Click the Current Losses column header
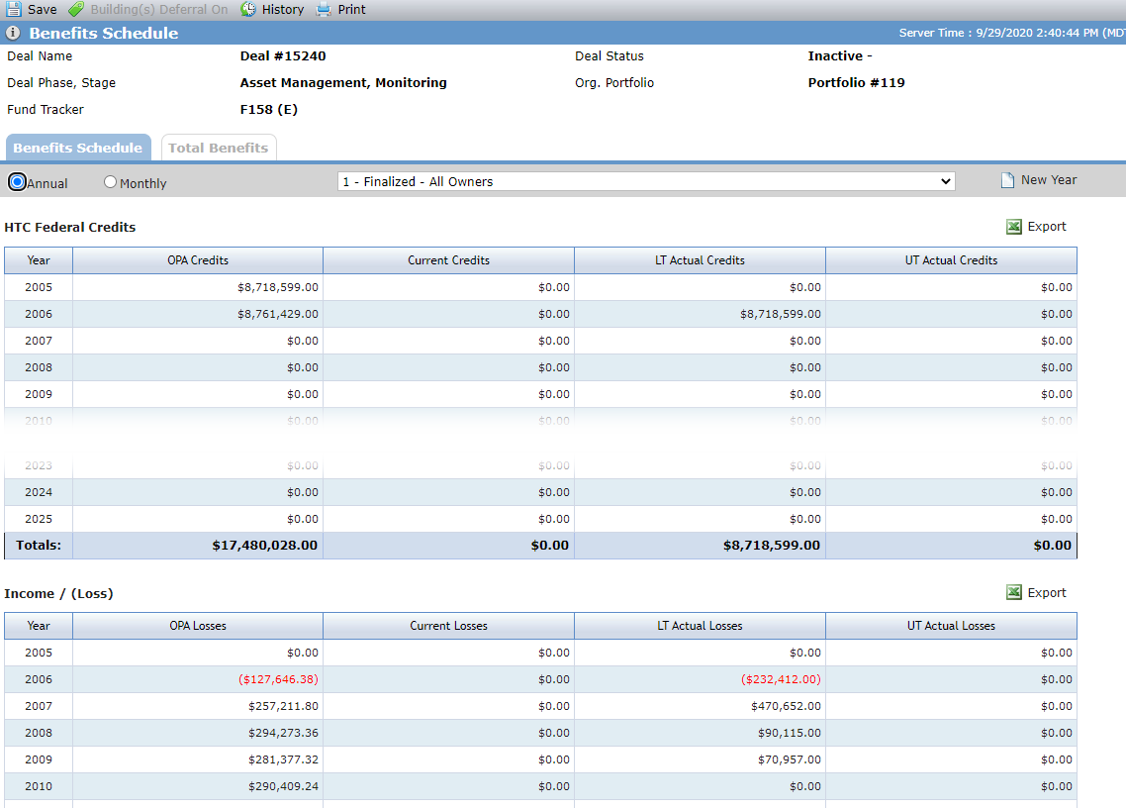Image resolution: width=1126 pixels, height=809 pixels. pyautogui.click(x=449, y=626)
